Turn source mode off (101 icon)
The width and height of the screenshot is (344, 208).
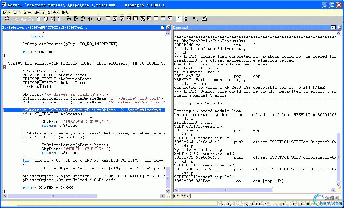(x=186, y=19)
